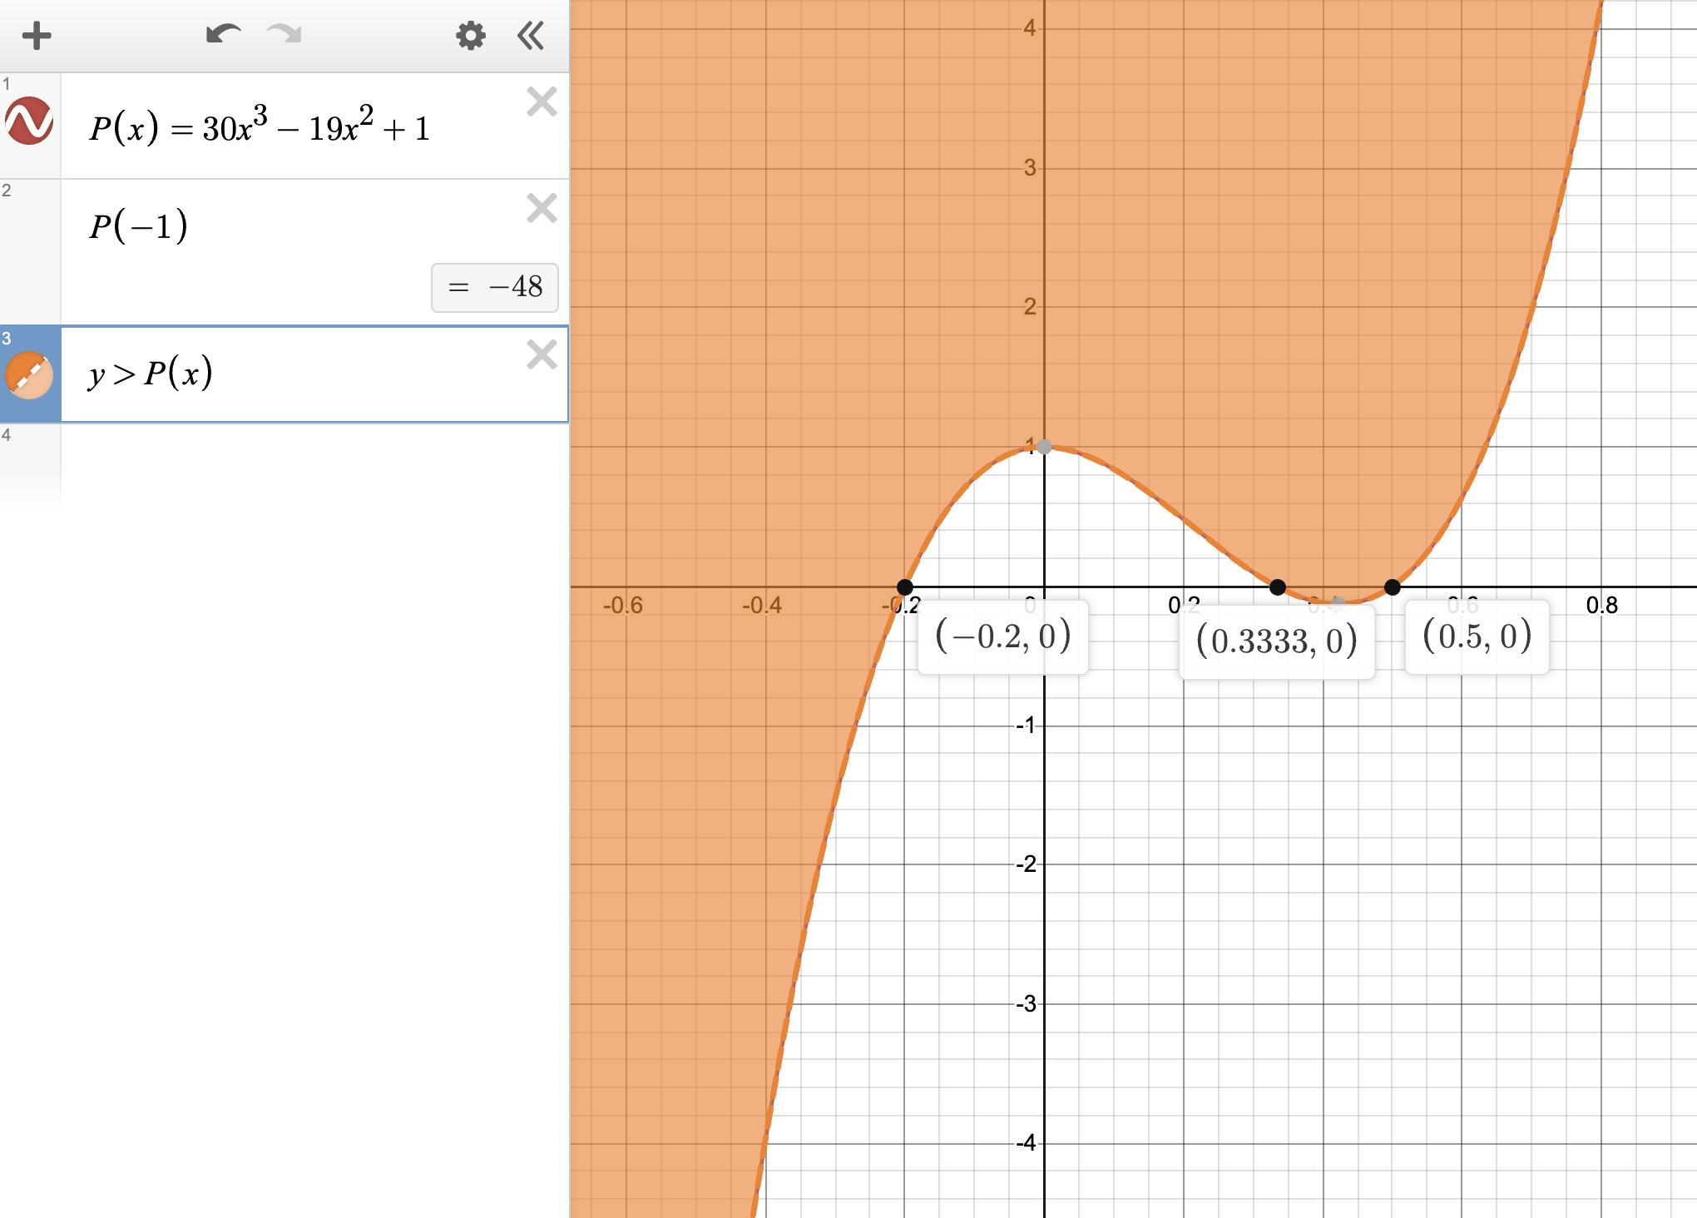
Task: Open the graph settings gear
Action: coord(470,36)
